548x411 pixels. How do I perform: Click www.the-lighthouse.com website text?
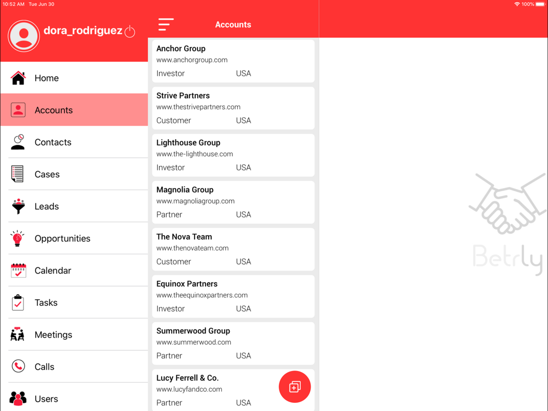[x=195, y=154]
